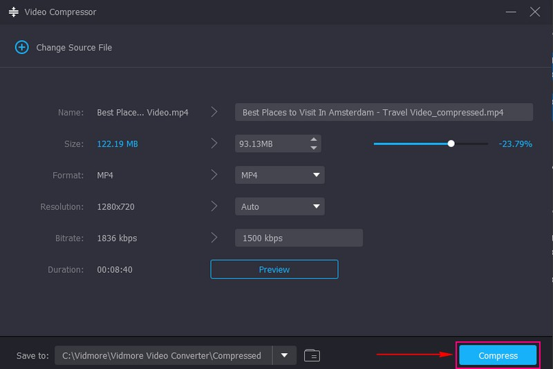The width and height of the screenshot is (553, 369).
Task: Expand the Format MP4 dropdown
Action: click(x=317, y=176)
